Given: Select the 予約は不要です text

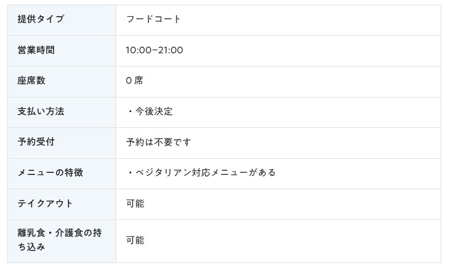Looking at the screenshot, I should (158, 142).
